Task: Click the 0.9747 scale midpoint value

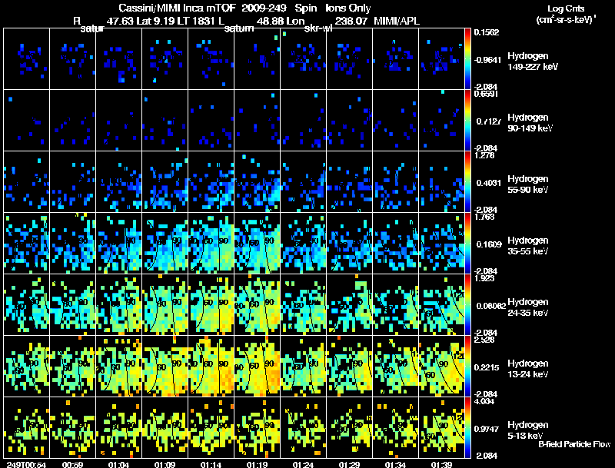Action: point(487,430)
